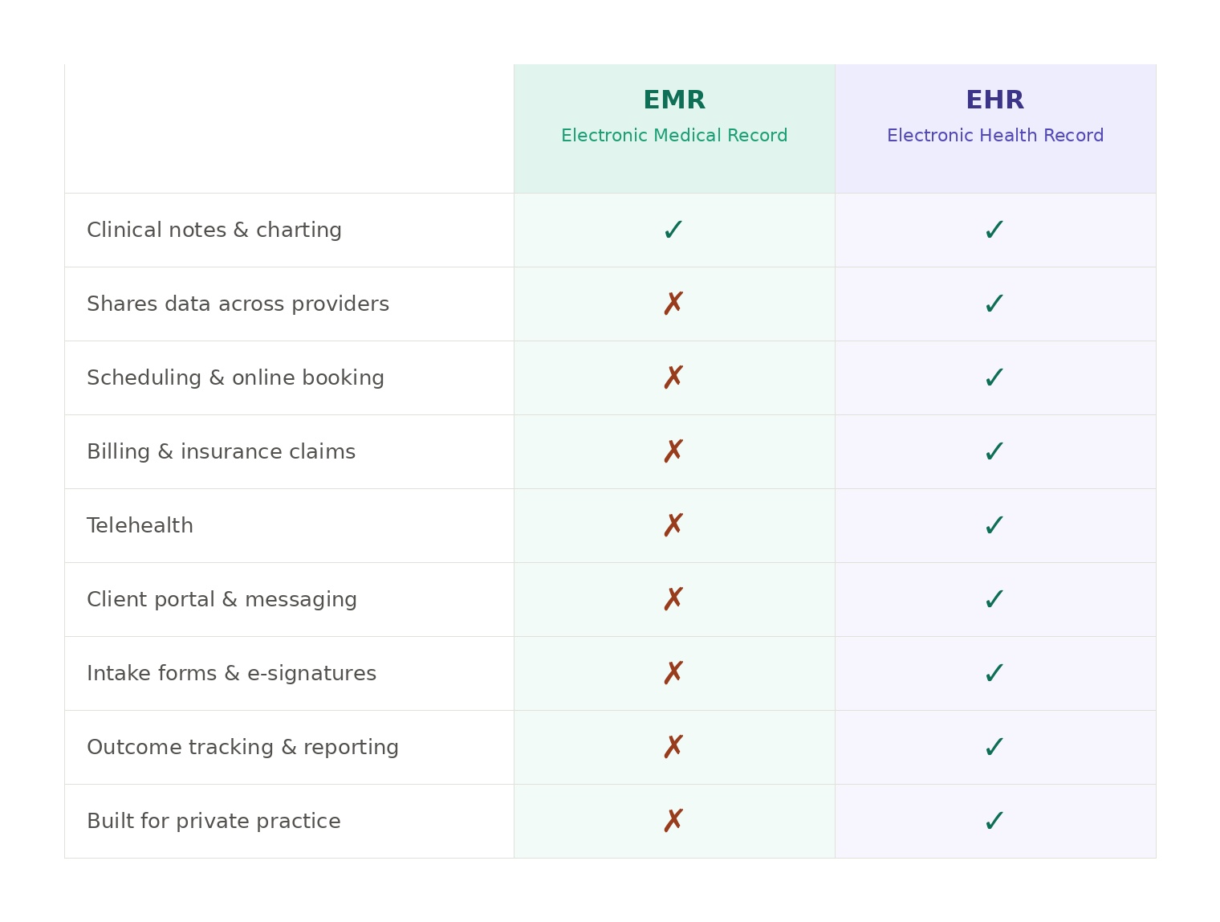This screenshot has width=1220, height=922.
Task: Select the EMR column heading
Action: click(674, 100)
